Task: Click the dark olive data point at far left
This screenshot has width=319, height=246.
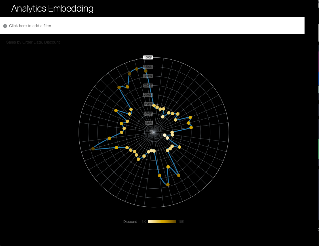Action: pyautogui.click(x=93, y=148)
